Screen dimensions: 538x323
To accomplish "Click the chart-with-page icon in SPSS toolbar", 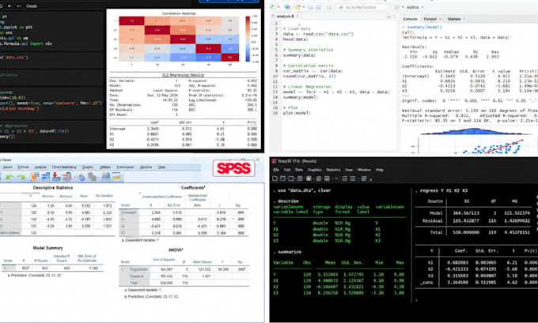I will pos(66,176).
